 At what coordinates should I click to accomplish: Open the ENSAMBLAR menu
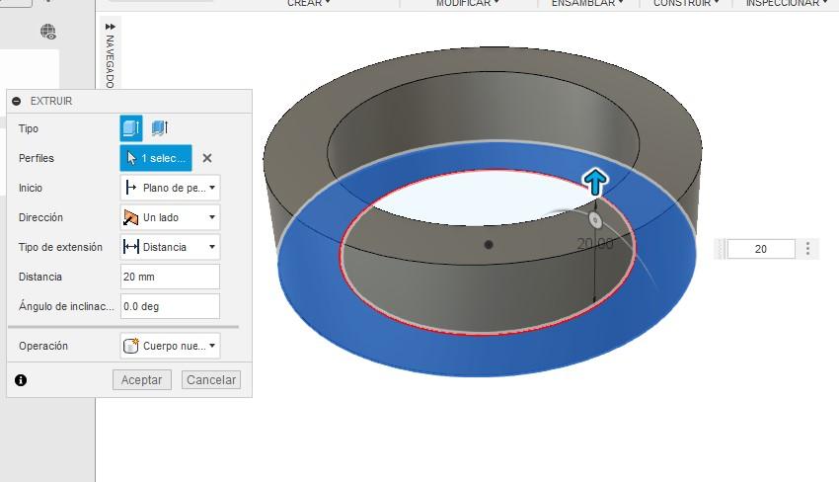coord(587,3)
